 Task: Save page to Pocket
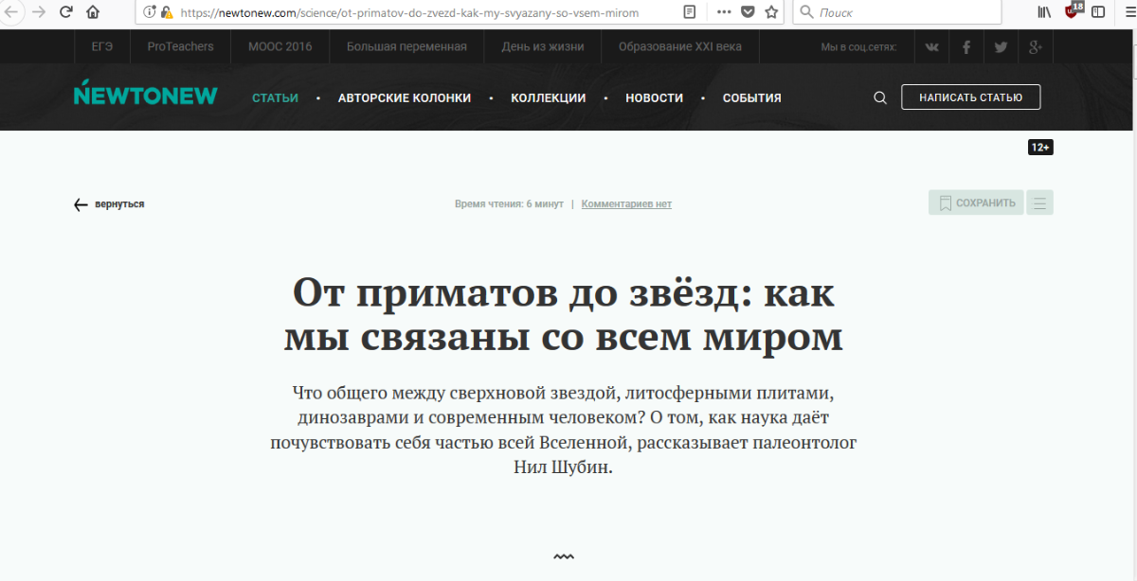tap(748, 12)
